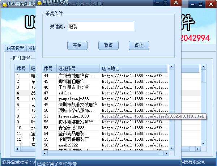Click background window's horizontal scrollbar left arrow
The width and height of the screenshot is (217, 166).
tap(17, 149)
